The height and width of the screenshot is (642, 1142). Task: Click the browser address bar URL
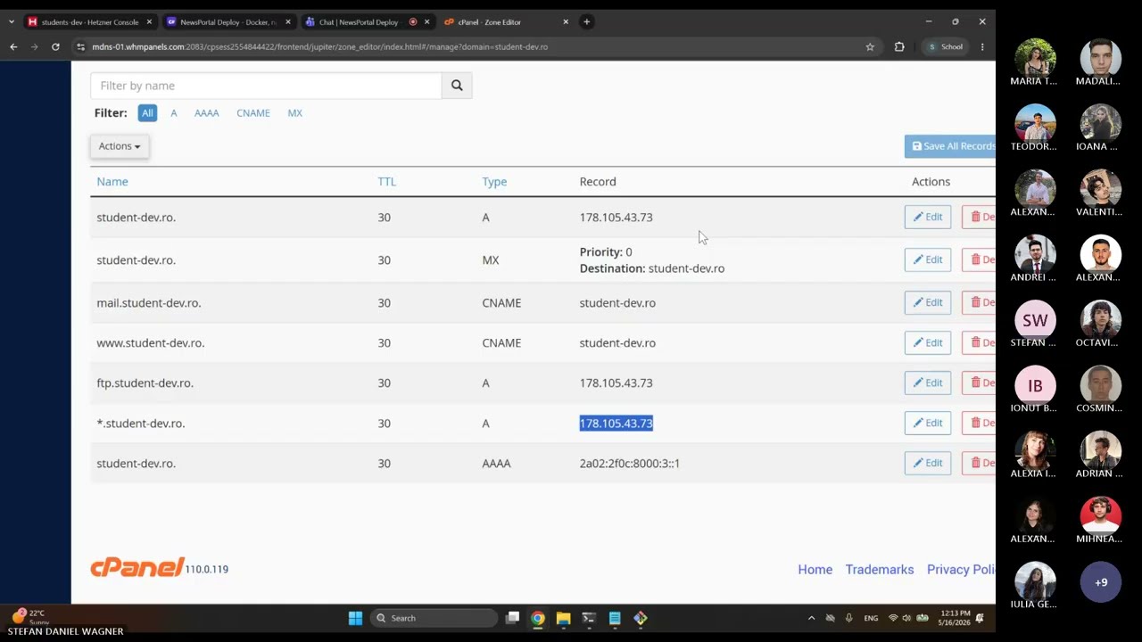(x=319, y=46)
